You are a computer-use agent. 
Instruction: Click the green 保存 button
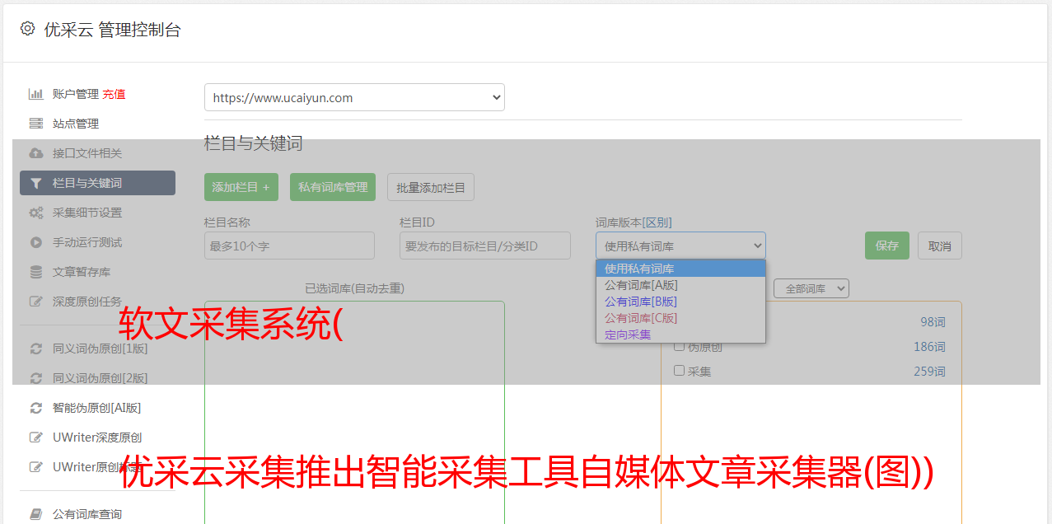887,246
